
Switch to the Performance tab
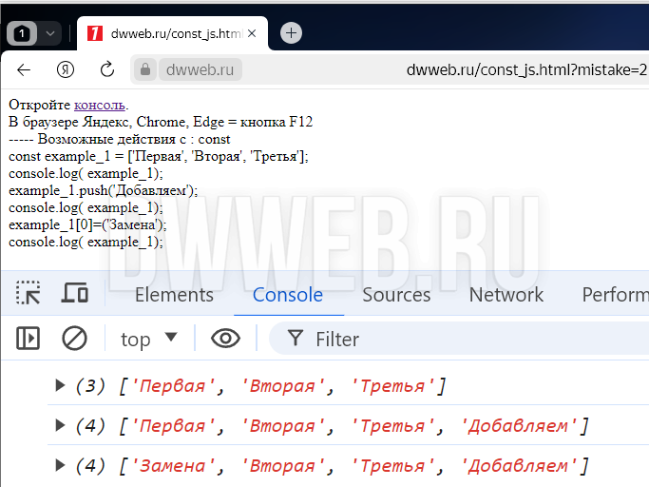[x=615, y=295]
